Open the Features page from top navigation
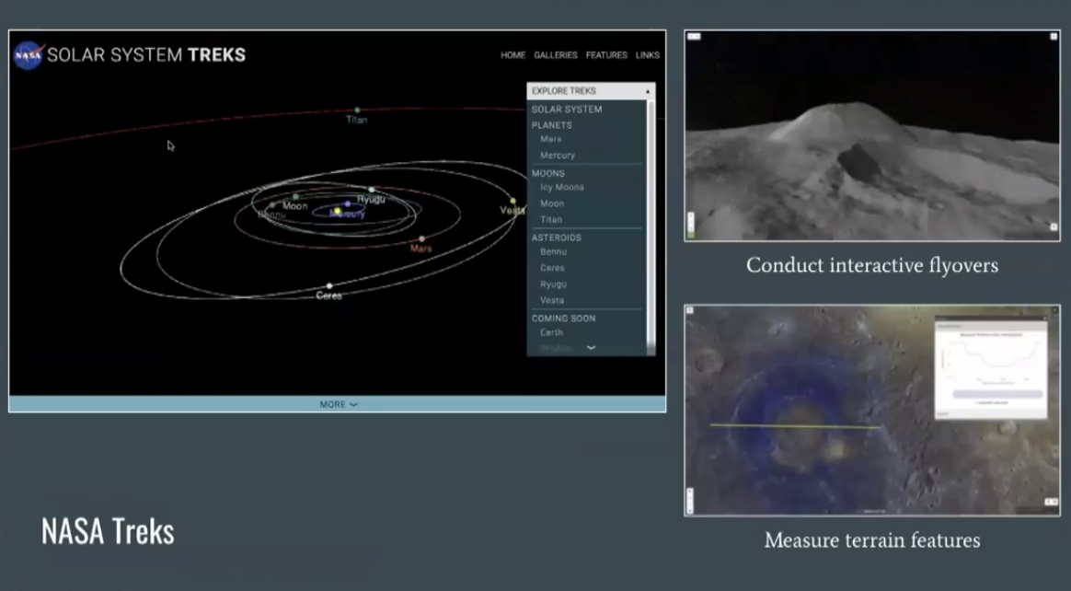The height and width of the screenshot is (591, 1071). pos(606,55)
